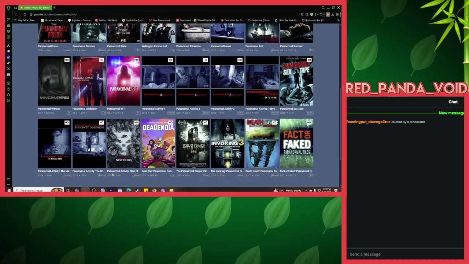This screenshot has height=264, width=469.
Task: Open Paranormal Activity 4 poster
Action: (x=158, y=81)
